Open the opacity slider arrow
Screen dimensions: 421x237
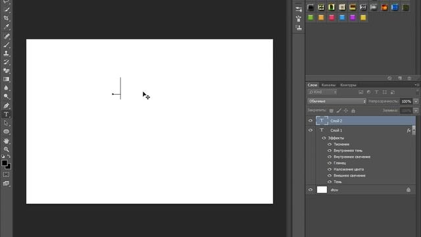(416, 101)
